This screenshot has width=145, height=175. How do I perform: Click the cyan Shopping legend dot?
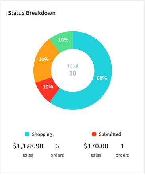coord(27,134)
